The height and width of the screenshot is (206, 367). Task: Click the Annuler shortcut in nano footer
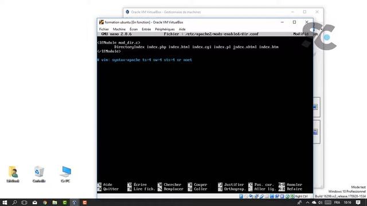(291, 184)
